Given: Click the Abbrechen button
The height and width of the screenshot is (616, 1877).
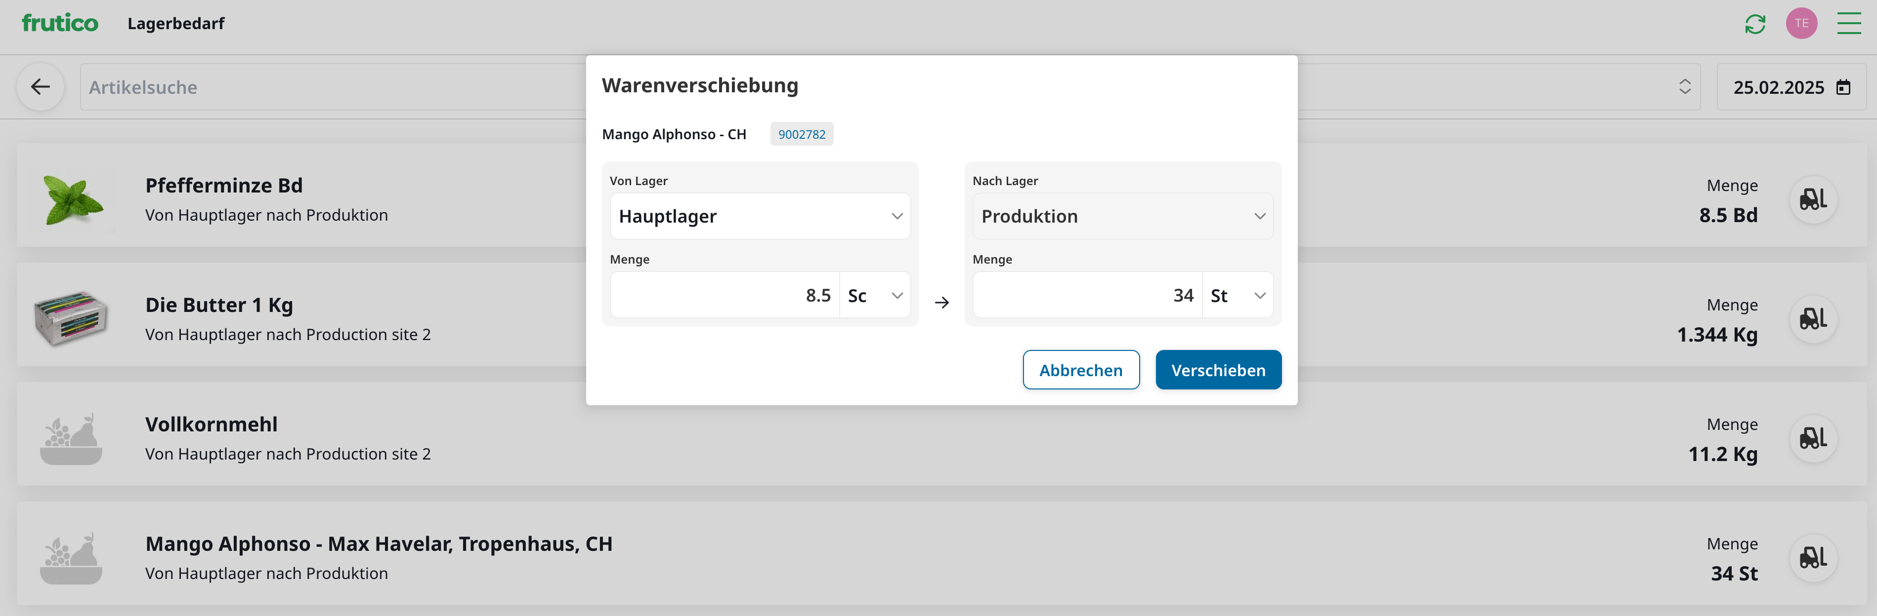Looking at the screenshot, I should [x=1081, y=370].
